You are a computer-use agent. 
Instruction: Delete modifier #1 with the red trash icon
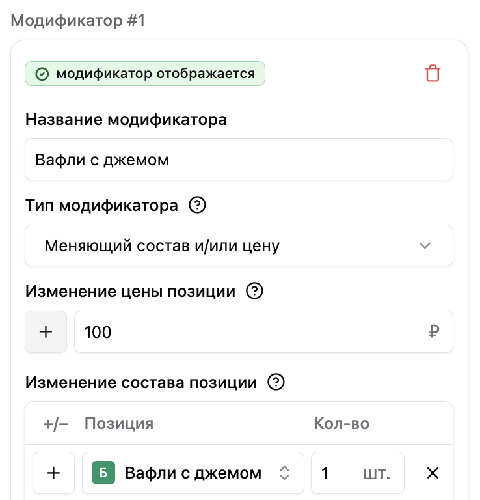coord(433,74)
